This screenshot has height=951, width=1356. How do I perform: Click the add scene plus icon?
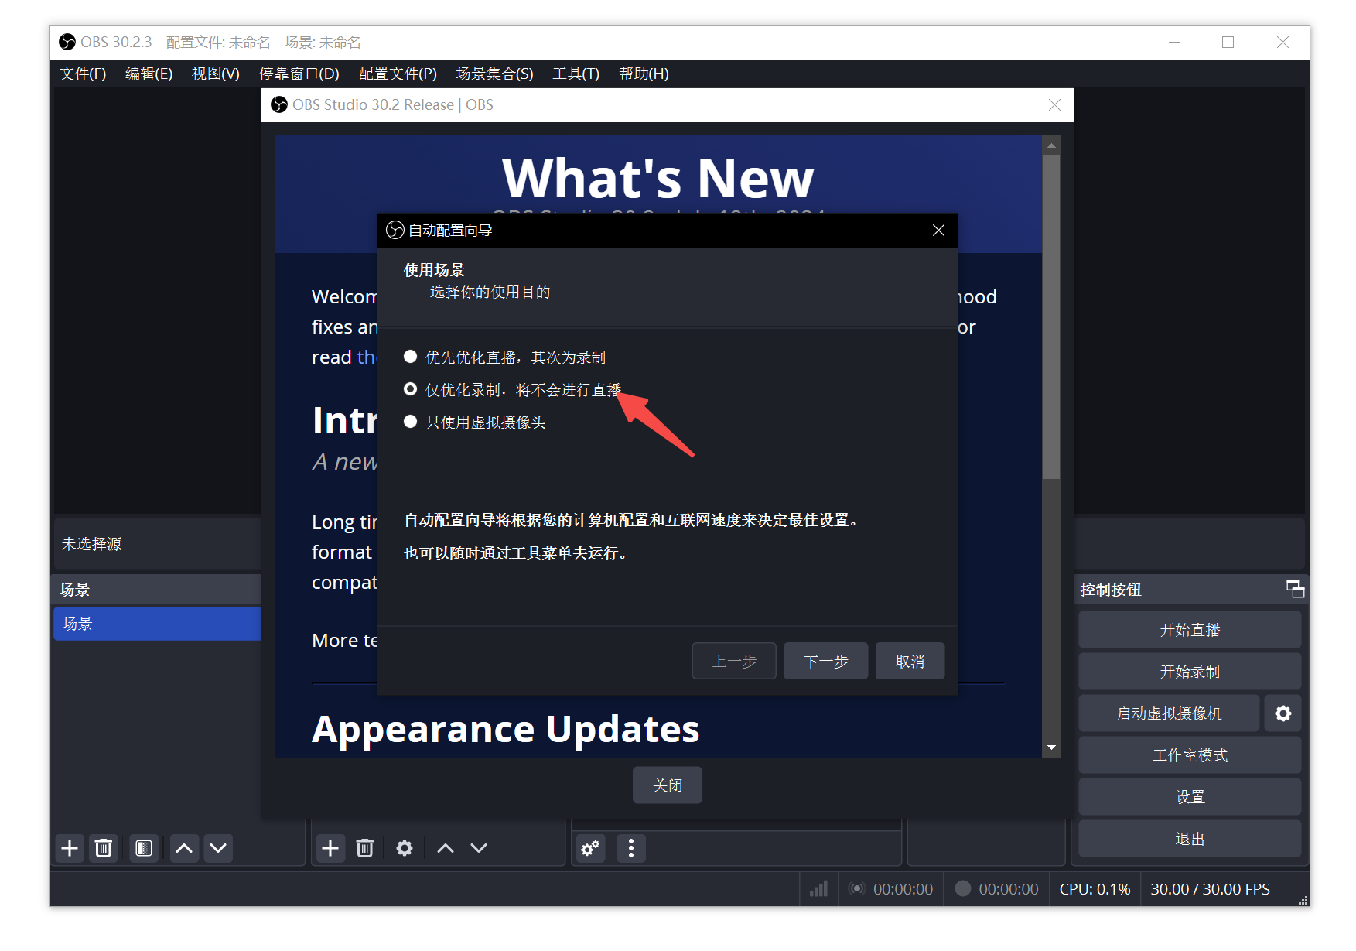click(70, 848)
